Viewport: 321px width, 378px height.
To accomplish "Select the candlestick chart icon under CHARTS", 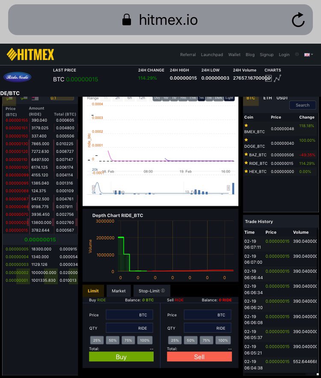I will click(268, 78).
